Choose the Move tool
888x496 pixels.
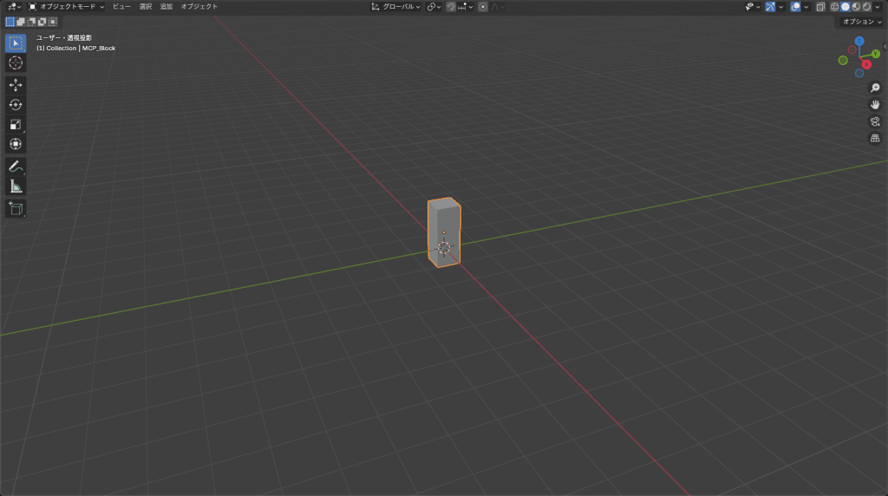(16, 85)
